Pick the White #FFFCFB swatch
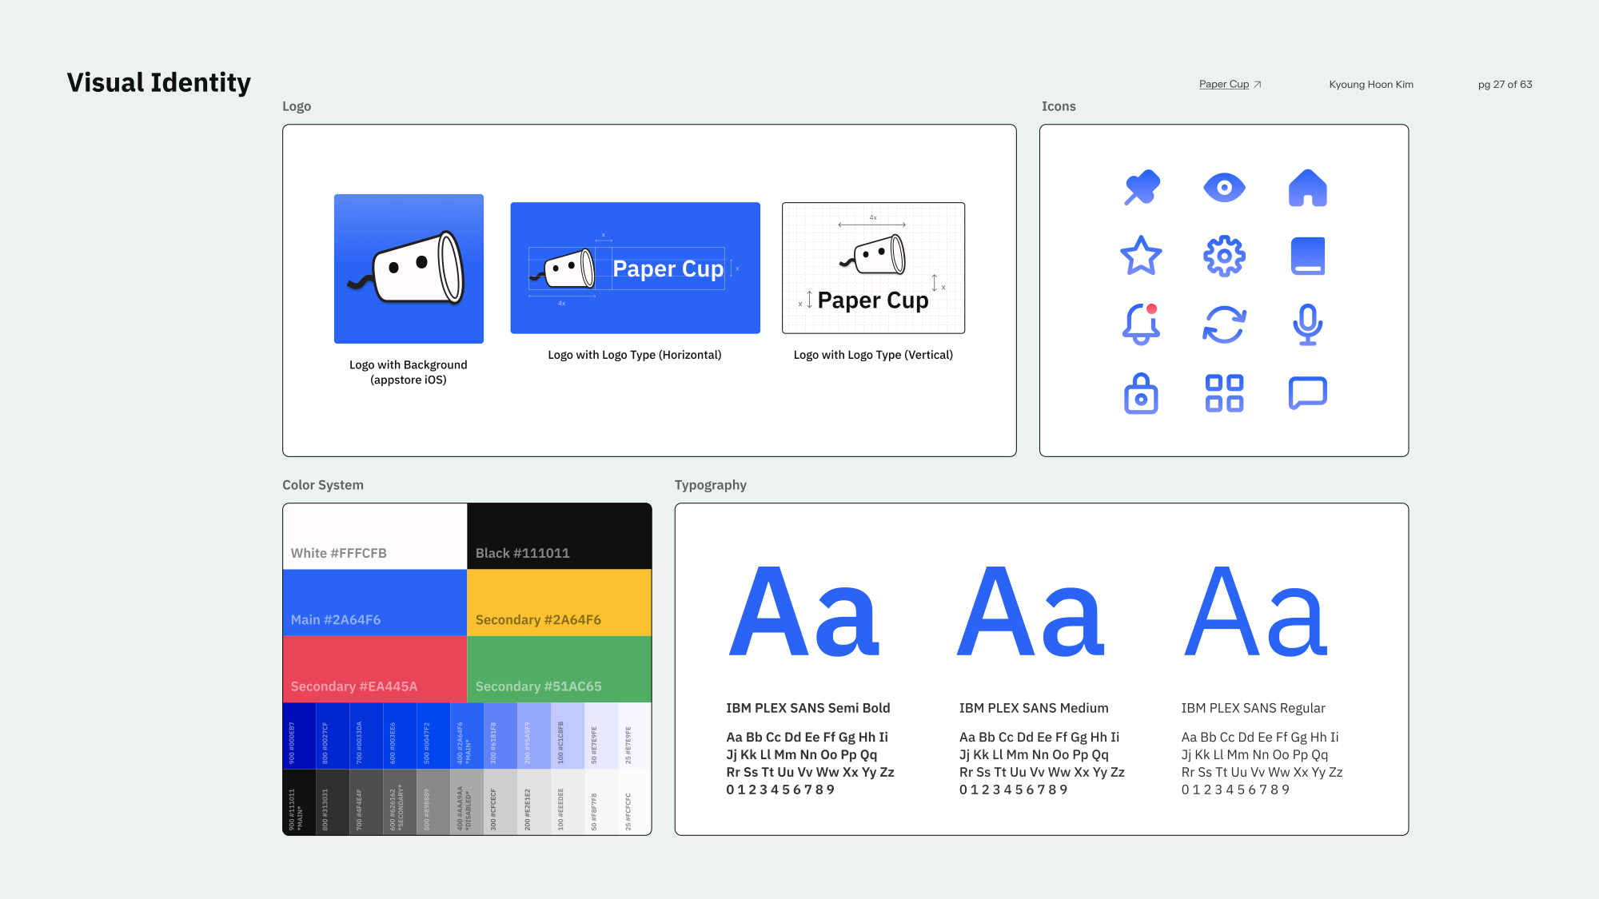1599x899 pixels. click(x=375, y=536)
